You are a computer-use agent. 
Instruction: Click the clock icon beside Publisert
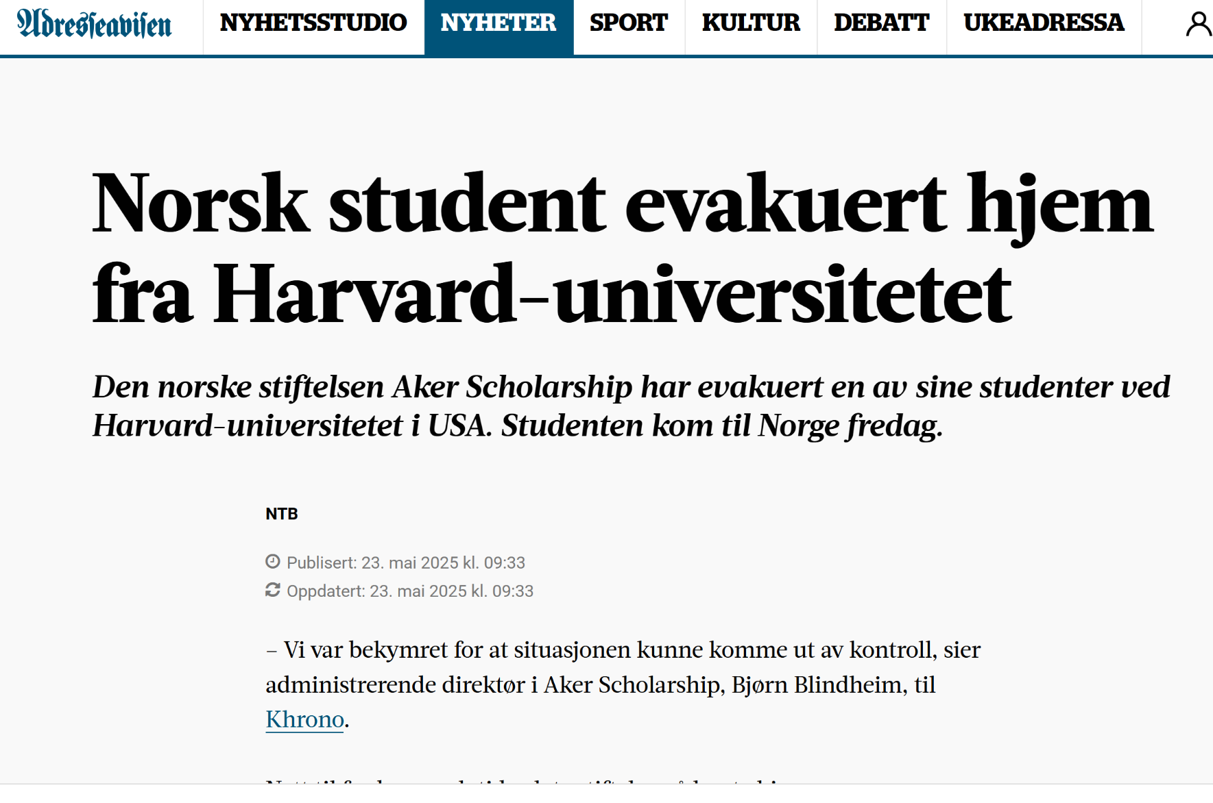point(273,562)
